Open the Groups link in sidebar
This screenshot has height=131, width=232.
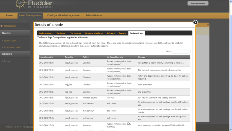[7, 61]
